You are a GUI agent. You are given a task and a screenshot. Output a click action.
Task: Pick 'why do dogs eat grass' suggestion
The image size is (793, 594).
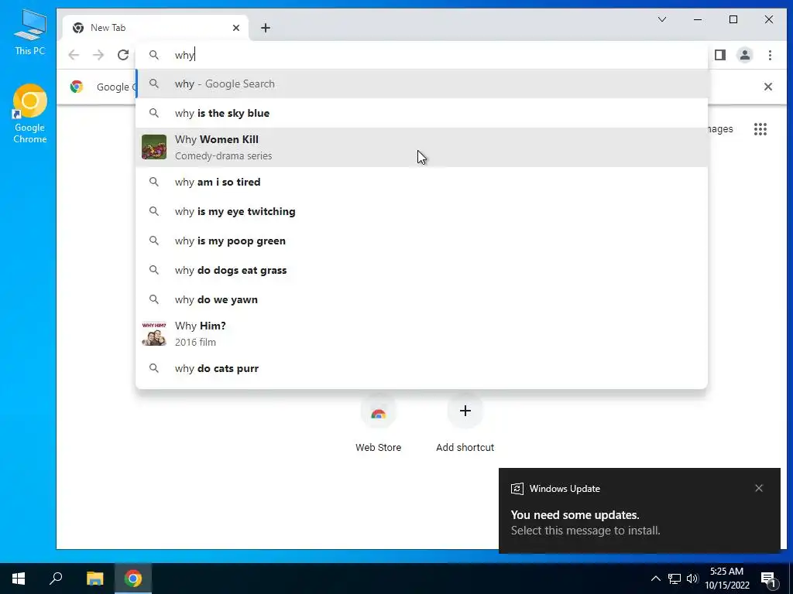(x=421, y=270)
